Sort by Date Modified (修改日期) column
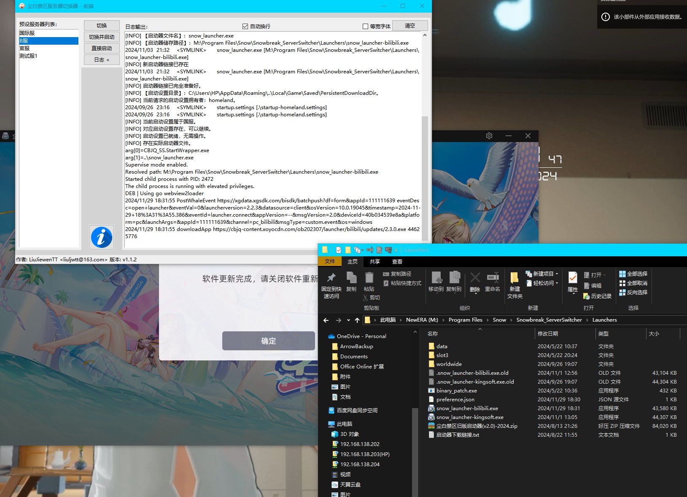The height and width of the screenshot is (497, 687). coord(548,333)
